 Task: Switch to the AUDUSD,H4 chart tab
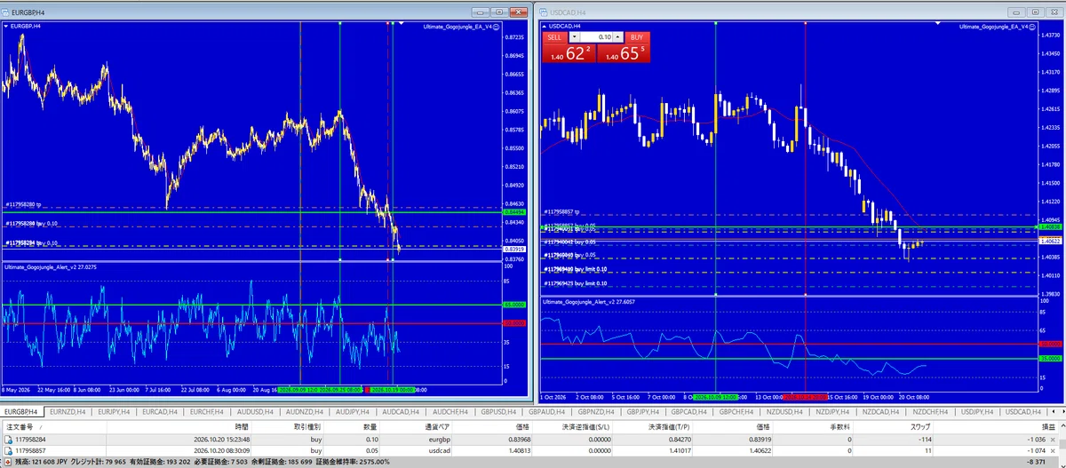pyautogui.click(x=256, y=412)
